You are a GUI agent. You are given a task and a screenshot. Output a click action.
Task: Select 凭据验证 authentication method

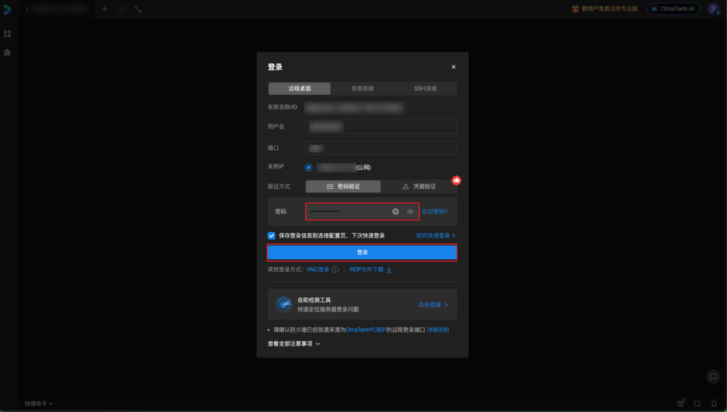point(419,186)
